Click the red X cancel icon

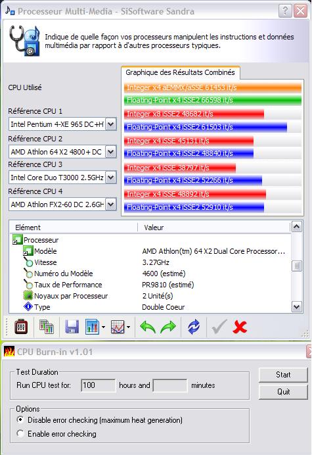(240, 327)
